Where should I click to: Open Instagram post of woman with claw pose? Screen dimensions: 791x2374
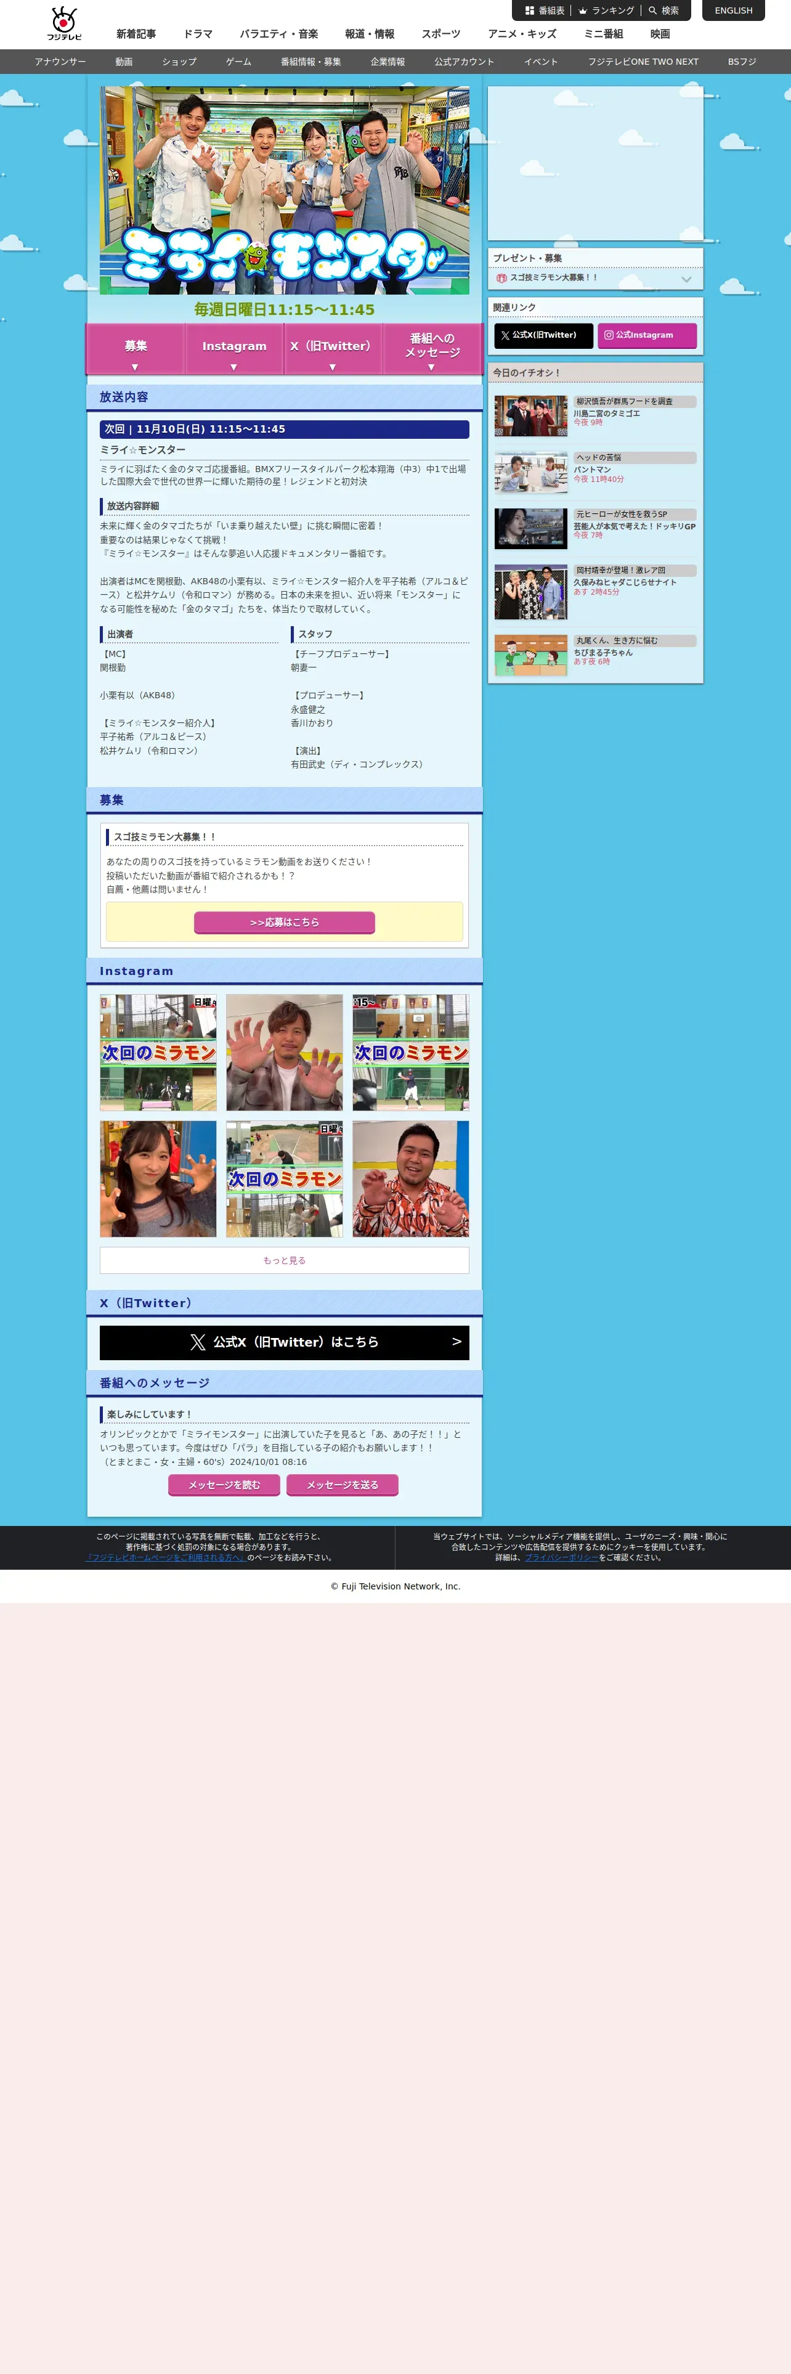158,1179
